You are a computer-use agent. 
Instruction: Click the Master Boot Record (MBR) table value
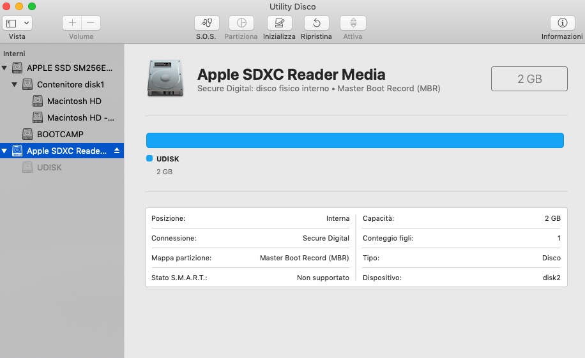pyautogui.click(x=305, y=258)
